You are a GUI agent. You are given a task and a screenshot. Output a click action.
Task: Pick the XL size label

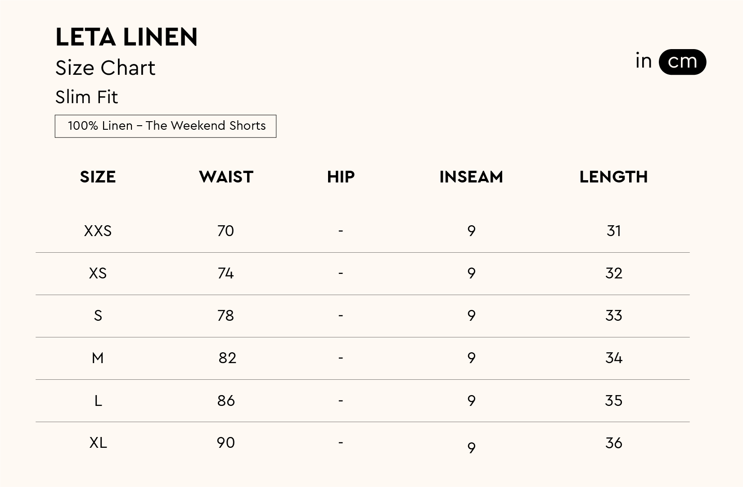[98, 443]
